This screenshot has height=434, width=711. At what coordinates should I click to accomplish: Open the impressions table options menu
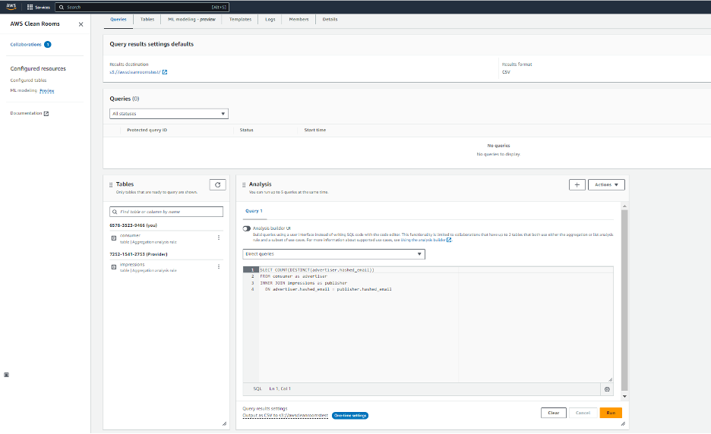(219, 267)
